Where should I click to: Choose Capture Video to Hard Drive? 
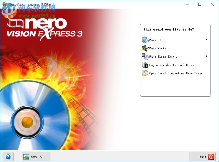172,65
